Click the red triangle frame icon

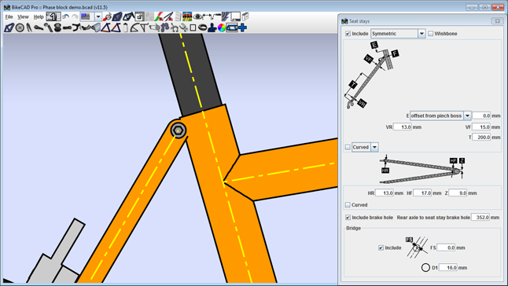(x=116, y=27)
